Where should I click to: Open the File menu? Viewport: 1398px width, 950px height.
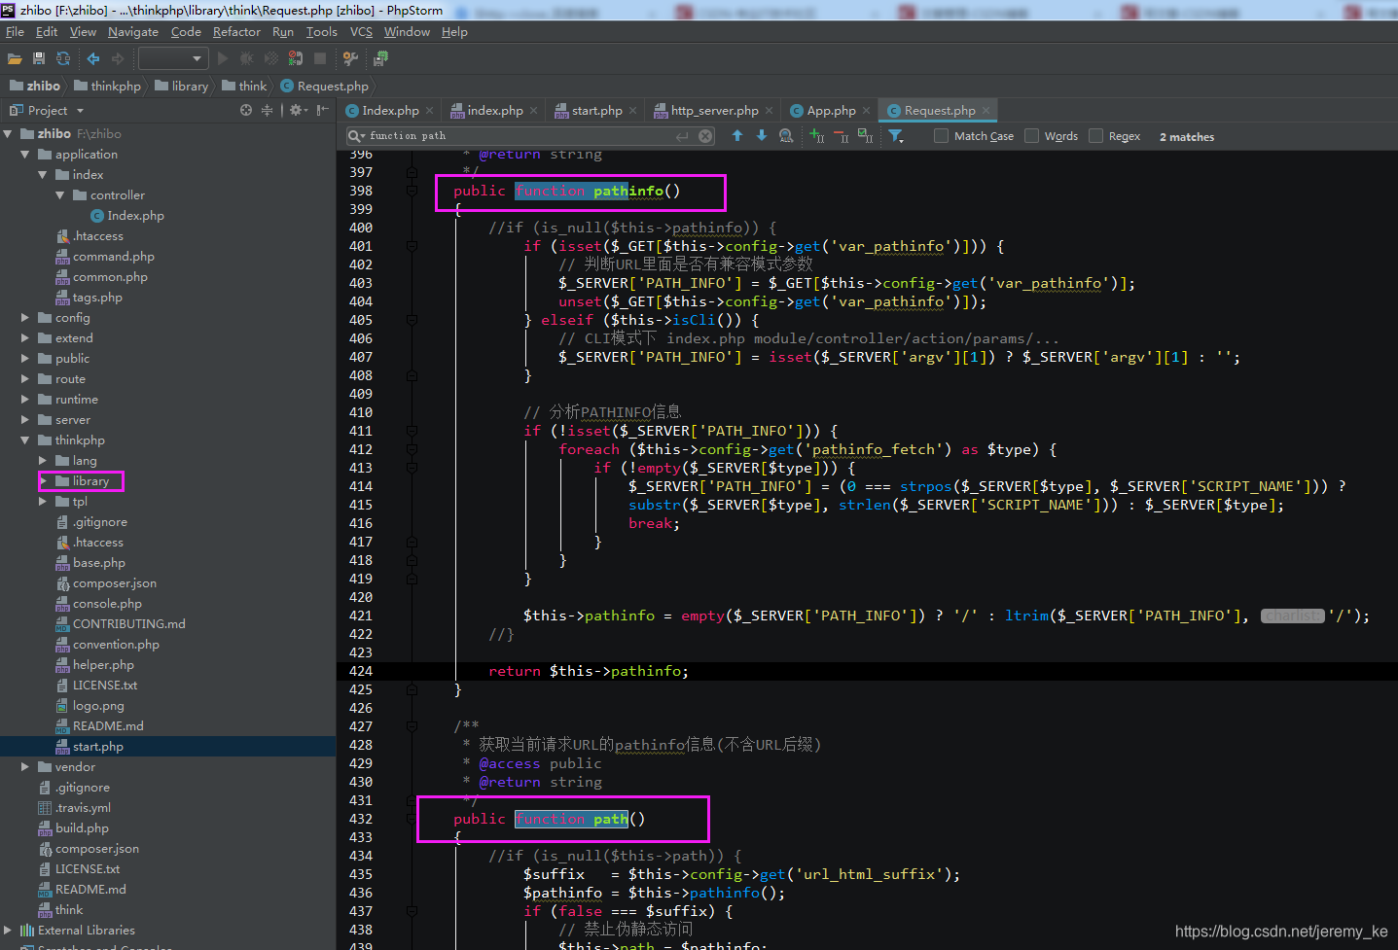(x=15, y=32)
